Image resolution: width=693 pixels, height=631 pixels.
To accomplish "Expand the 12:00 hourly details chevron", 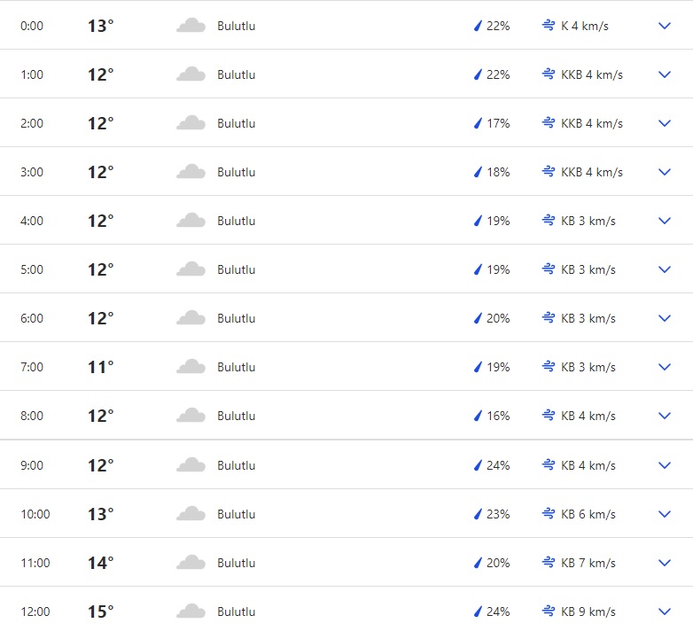I will [x=665, y=612].
